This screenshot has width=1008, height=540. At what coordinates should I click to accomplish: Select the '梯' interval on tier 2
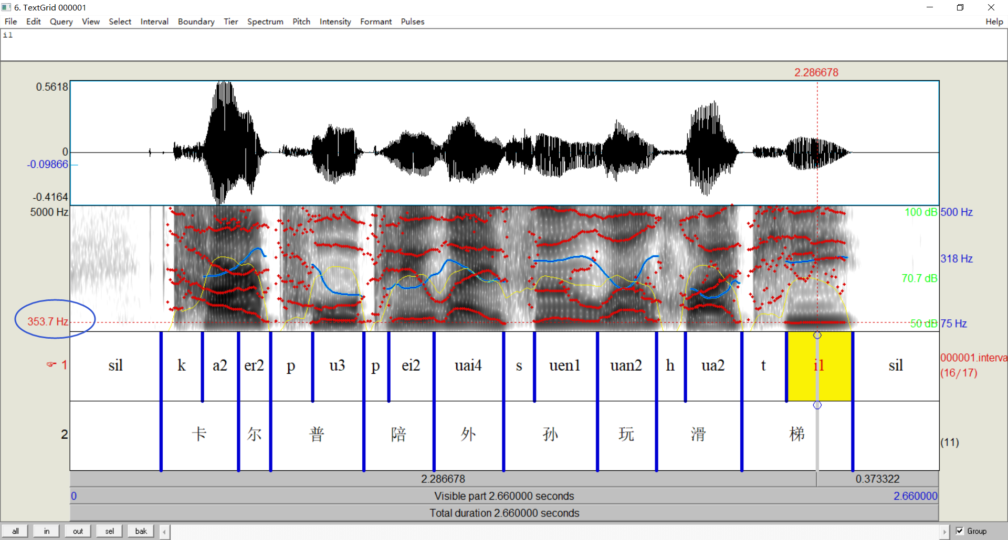click(797, 435)
